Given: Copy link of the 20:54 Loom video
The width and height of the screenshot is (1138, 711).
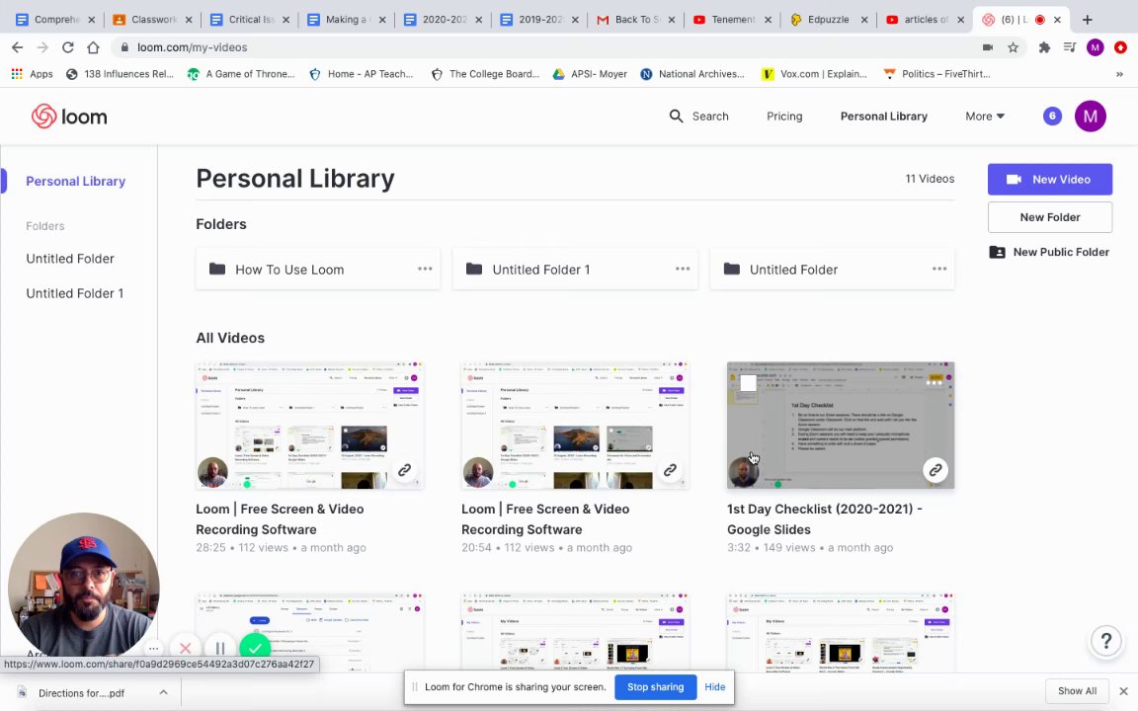Looking at the screenshot, I should (x=670, y=470).
